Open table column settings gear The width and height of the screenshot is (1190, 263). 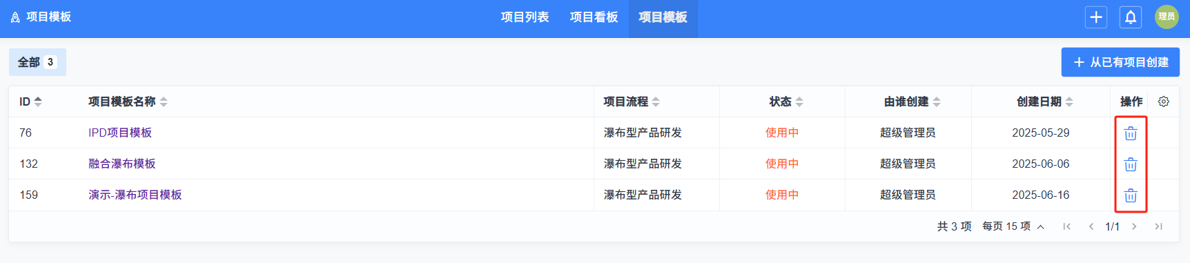[1163, 101]
